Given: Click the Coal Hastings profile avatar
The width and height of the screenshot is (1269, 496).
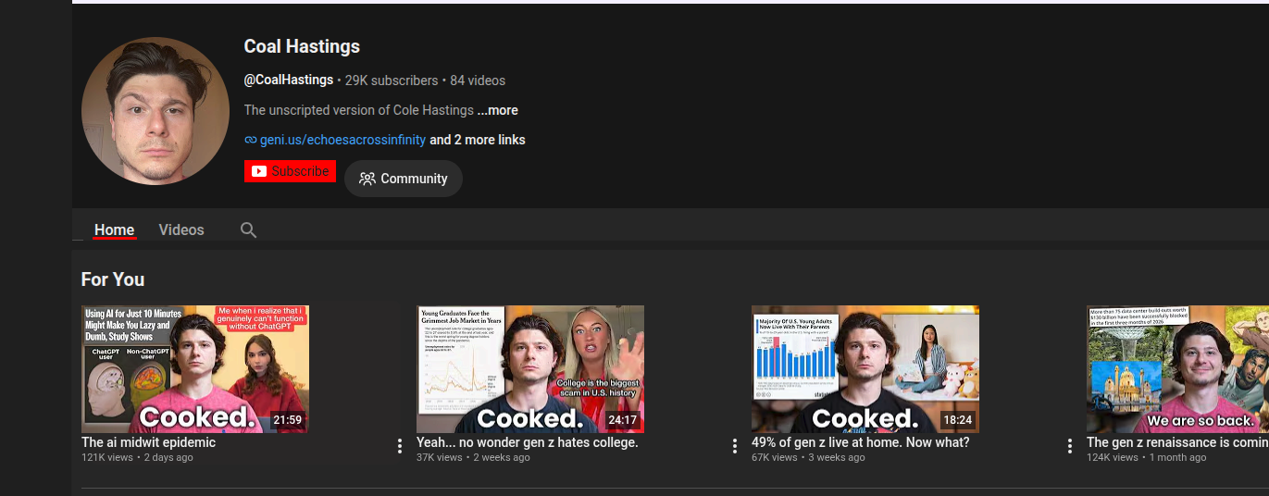Looking at the screenshot, I should pos(156,111).
